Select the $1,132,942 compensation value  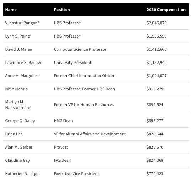156,63
